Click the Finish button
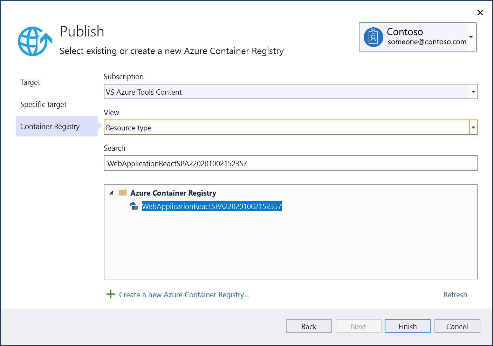Screen dimensions: 493x346 [407, 326]
